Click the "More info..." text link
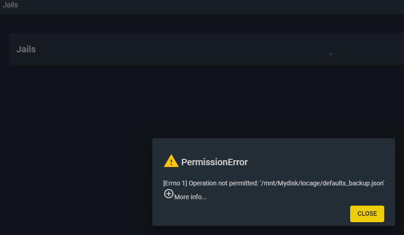Image resolution: width=404 pixels, height=235 pixels. coord(190,197)
